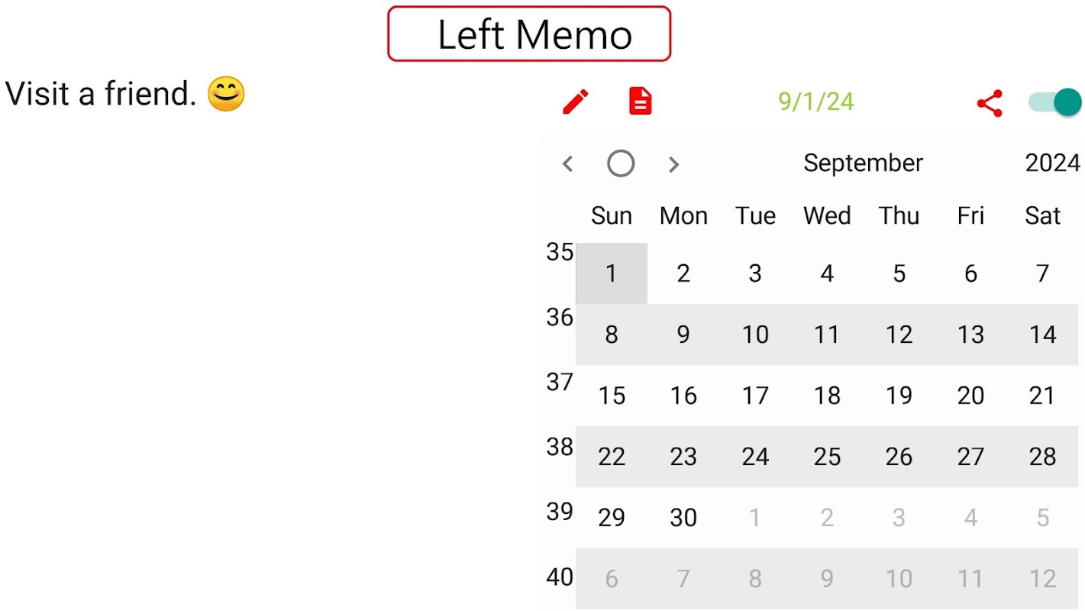This screenshot has height=611, width=1085.
Task: Click the Wed weekday header
Action: click(827, 216)
